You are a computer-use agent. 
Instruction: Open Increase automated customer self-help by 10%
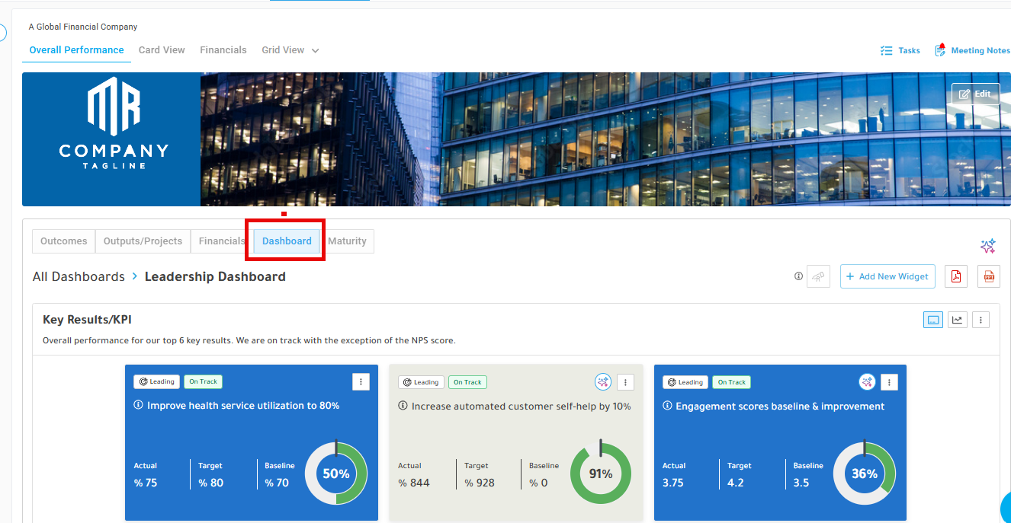click(522, 407)
